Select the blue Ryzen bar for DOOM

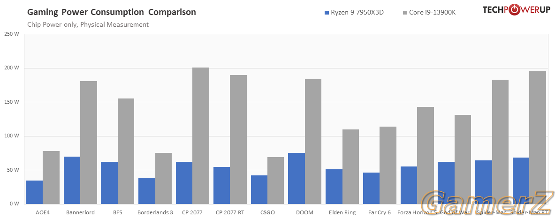[297, 178]
